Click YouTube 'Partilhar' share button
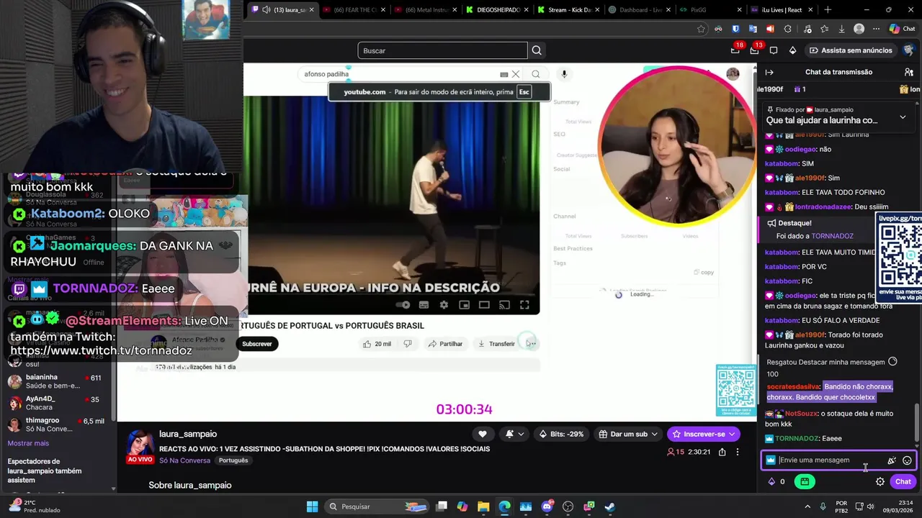Screen dimensions: 922x518 click(x=445, y=344)
